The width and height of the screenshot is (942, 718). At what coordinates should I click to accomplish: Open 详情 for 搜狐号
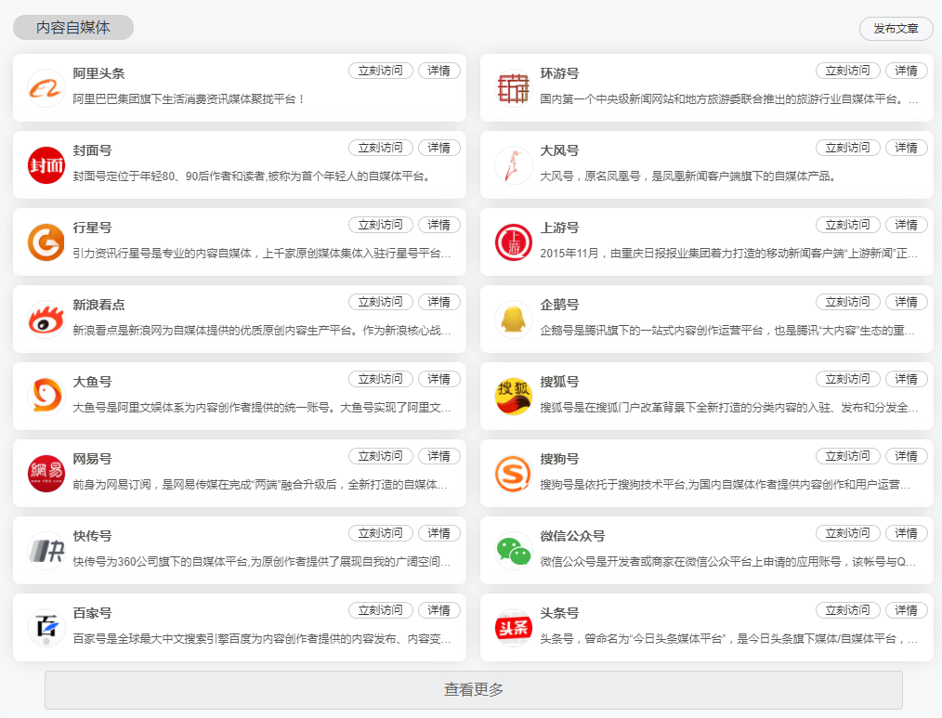pyautogui.click(x=907, y=379)
